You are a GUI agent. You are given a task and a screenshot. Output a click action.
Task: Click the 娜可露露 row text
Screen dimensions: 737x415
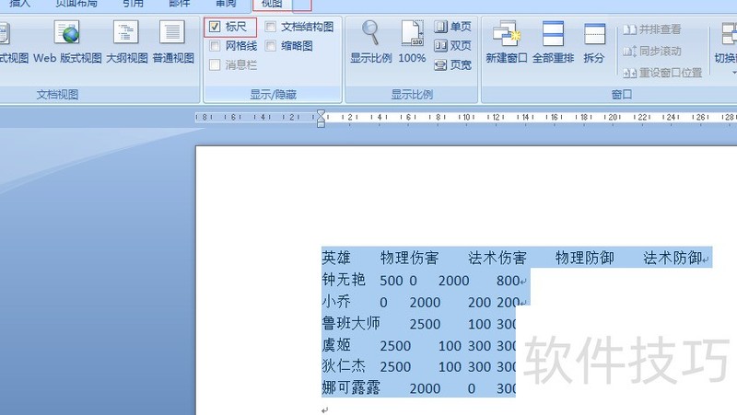coord(351,387)
